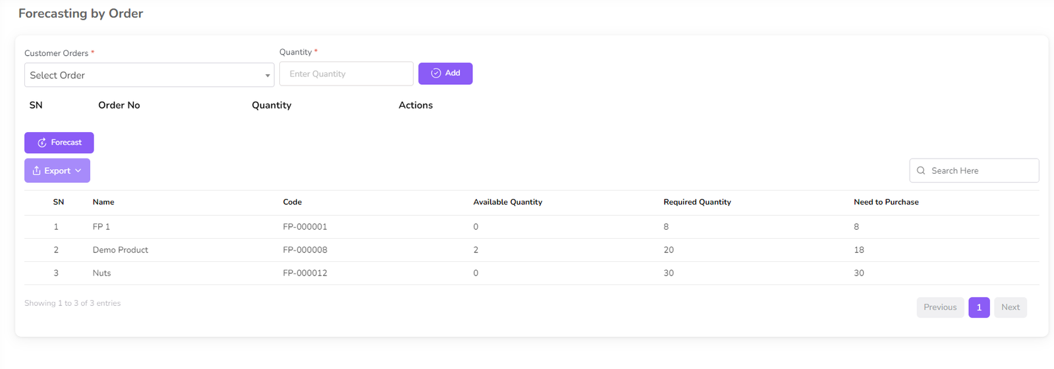Select the Demo Product row
The image size is (1054, 369).
click(x=121, y=250)
